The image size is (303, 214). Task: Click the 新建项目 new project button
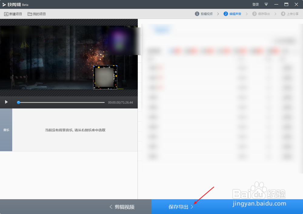(13, 14)
